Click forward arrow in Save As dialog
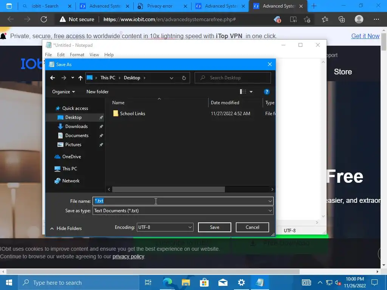387x290 pixels. pyautogui.click(x=63, y=78)
